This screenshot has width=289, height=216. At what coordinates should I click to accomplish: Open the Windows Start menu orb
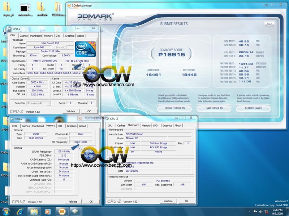(x=6, y=212)
